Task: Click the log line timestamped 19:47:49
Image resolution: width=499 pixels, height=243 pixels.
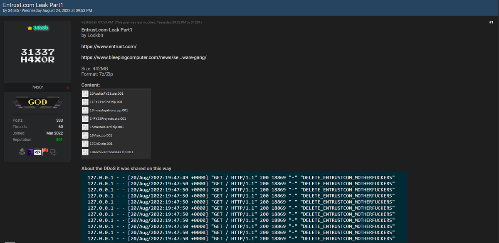Action: (x=241, y=177)
